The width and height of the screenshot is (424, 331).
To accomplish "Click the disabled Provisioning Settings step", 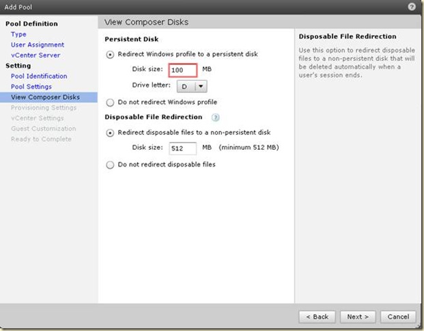I will pos(44,107).
